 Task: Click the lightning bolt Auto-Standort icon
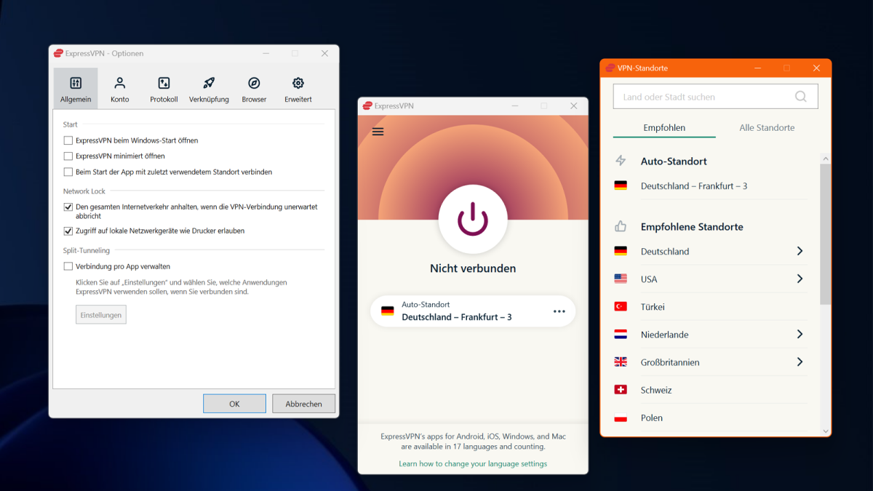pyautogui.click(x=621, y=161)
